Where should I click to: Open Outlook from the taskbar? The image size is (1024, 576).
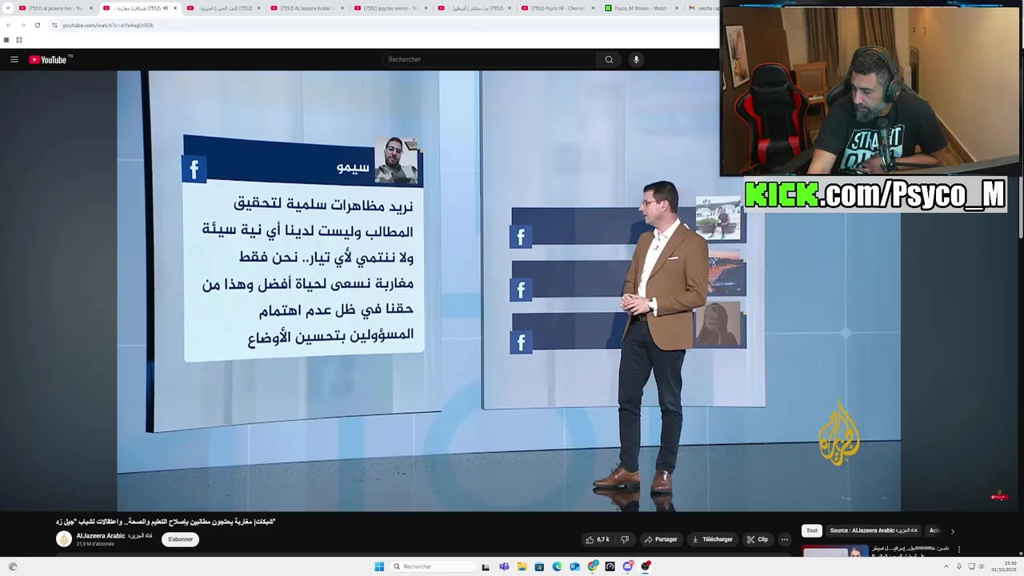pos(574,566)
